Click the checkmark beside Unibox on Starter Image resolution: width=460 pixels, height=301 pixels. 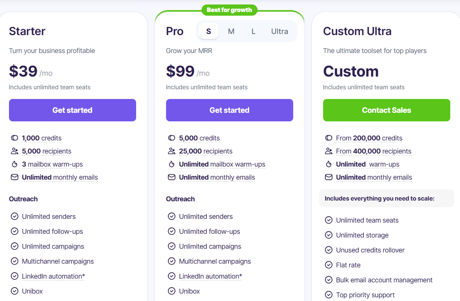pyautogui.click(x=15, y=291)
